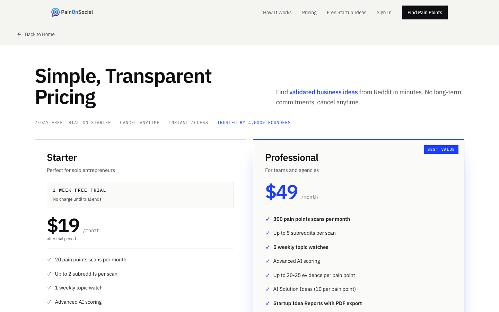The image size is (499, 312).
Task: Click checkmark beside 20 pain points scans
Action: tap(49, 260)
